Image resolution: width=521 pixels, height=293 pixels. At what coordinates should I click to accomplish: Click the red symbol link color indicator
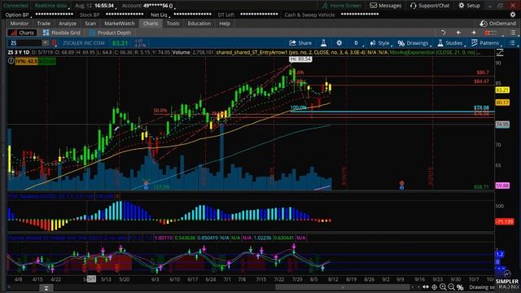(55, 43)
